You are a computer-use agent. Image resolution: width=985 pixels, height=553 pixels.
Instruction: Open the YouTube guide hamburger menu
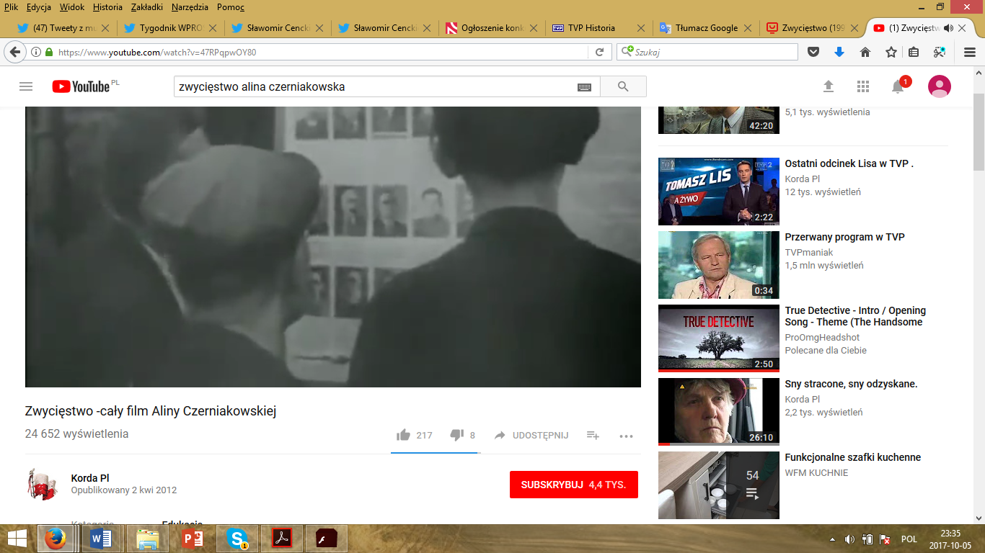[26, 86]
